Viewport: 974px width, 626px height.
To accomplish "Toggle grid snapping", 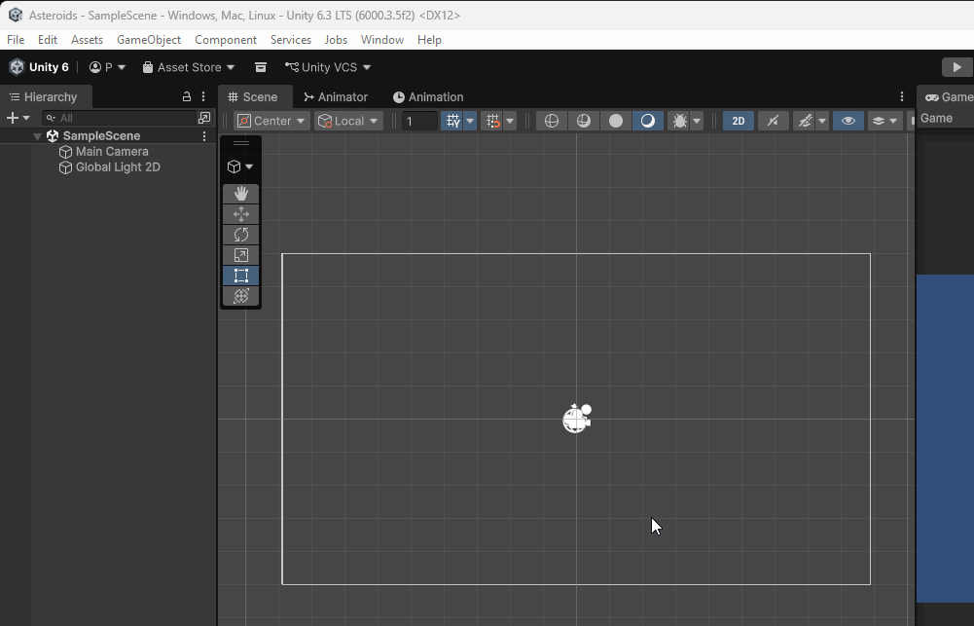I will (x=492, y=121).
